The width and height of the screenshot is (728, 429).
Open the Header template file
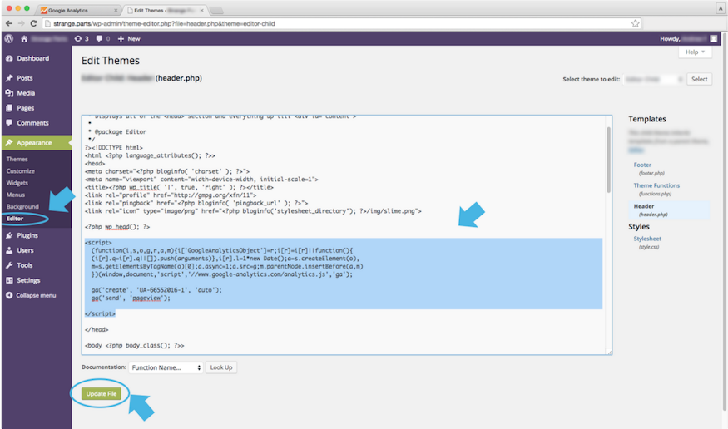tap(643, 206)
